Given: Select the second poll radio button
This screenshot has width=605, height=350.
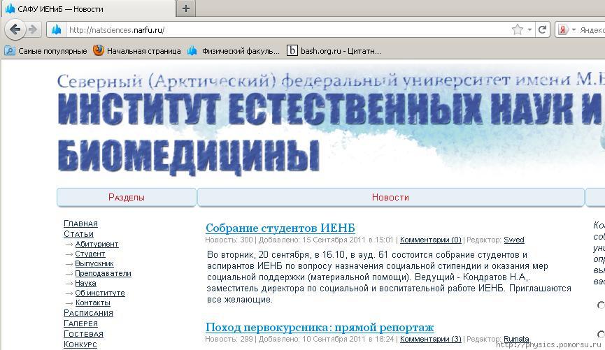Looking at the screenshot, I should (600, 334).
